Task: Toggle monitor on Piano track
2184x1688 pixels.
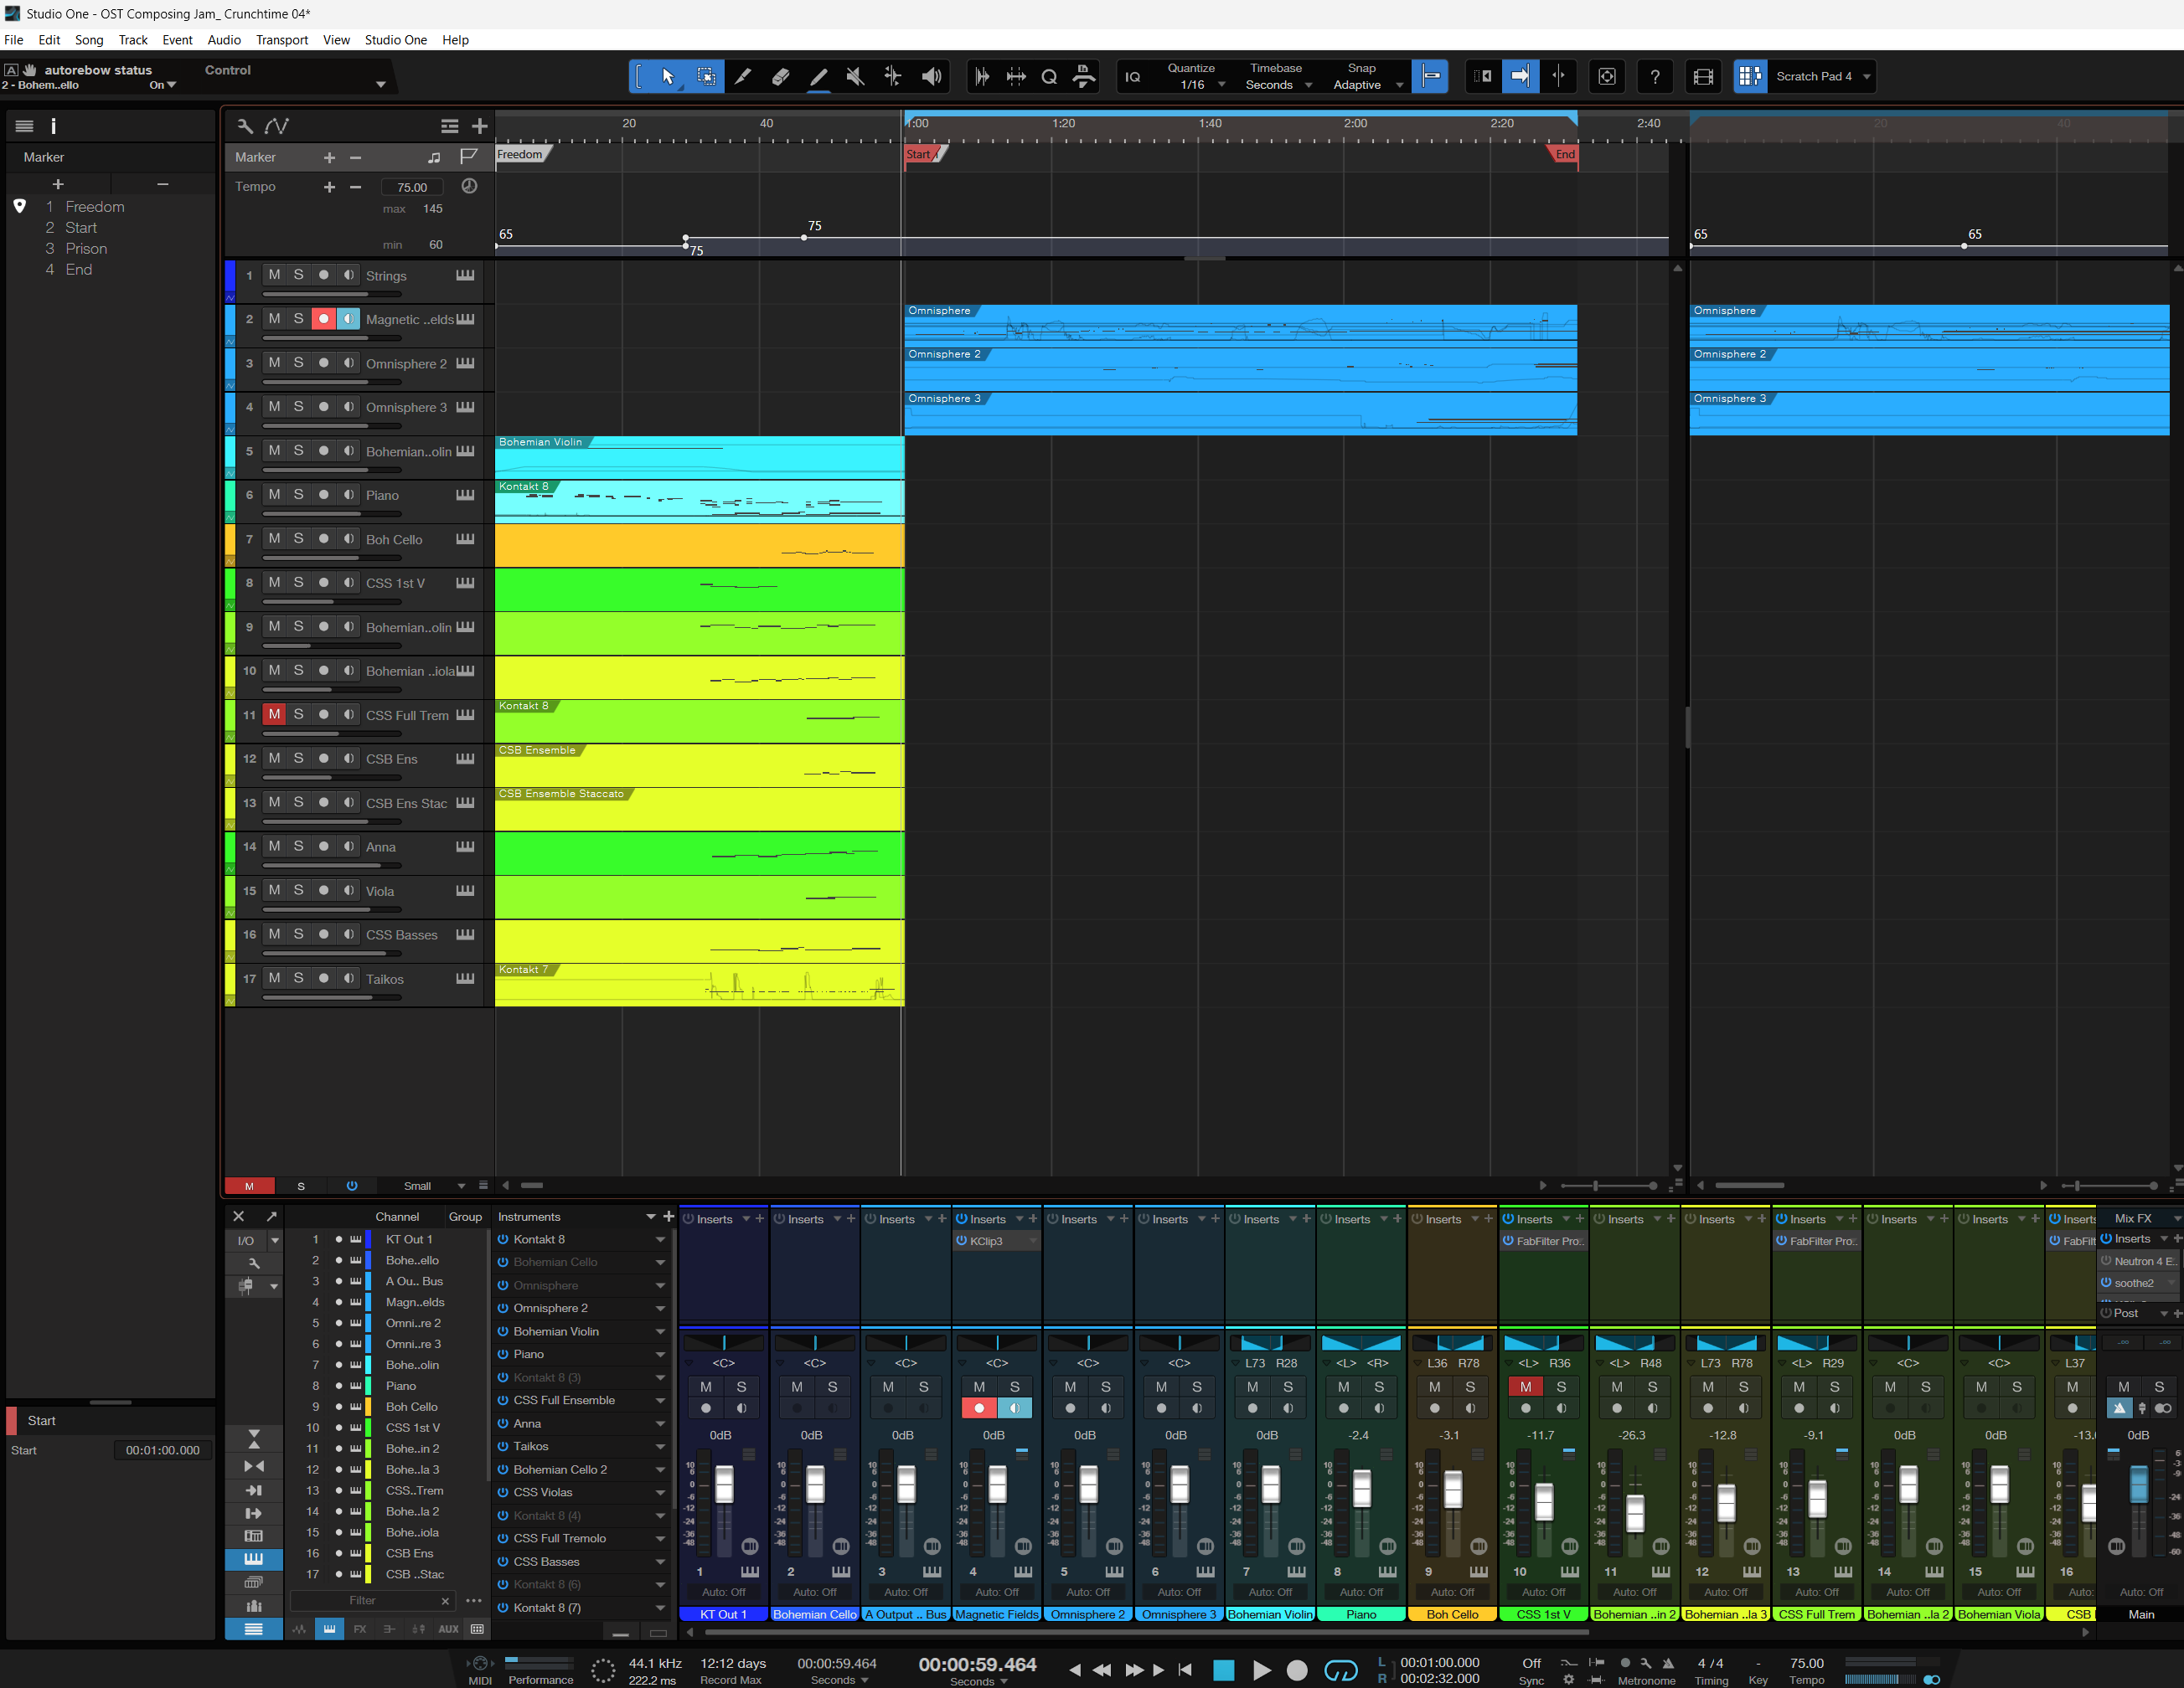Action: [x=348, y=495]
